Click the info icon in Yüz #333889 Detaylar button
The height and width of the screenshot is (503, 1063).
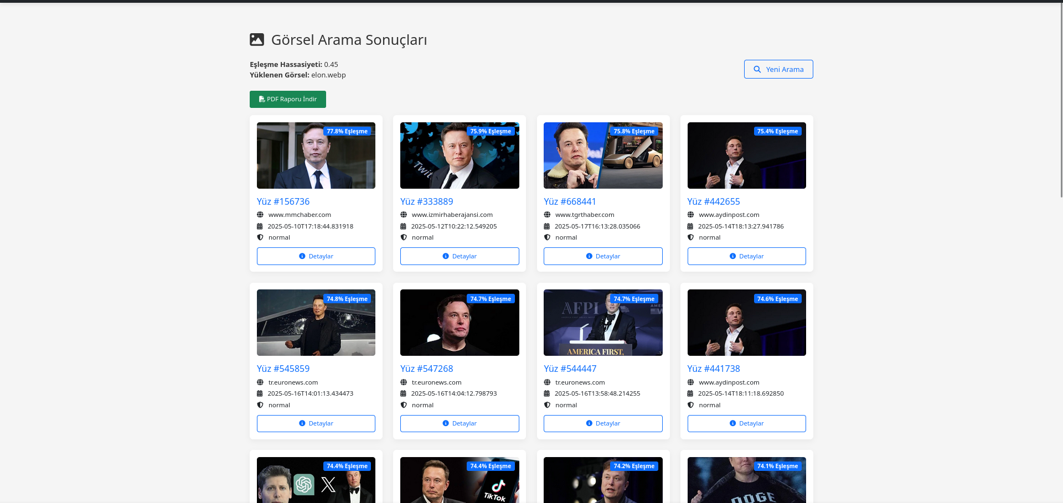pos(445,256)
